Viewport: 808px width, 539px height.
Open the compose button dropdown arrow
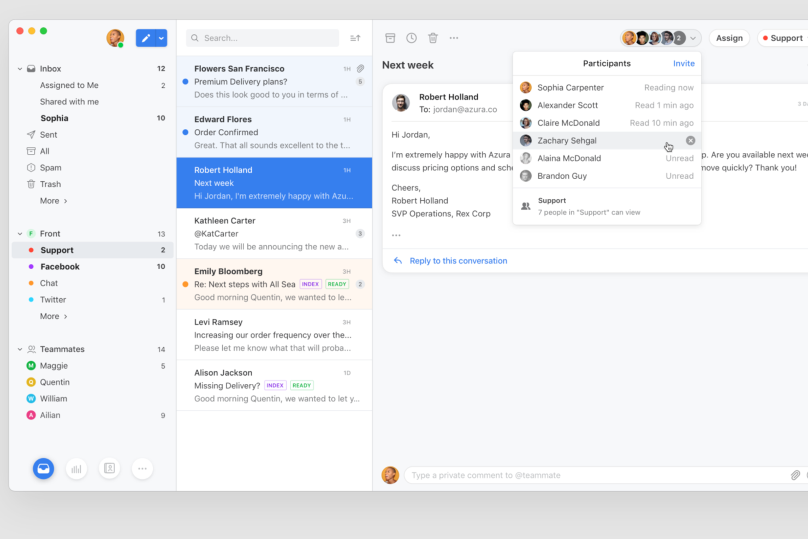click(161, 38)
